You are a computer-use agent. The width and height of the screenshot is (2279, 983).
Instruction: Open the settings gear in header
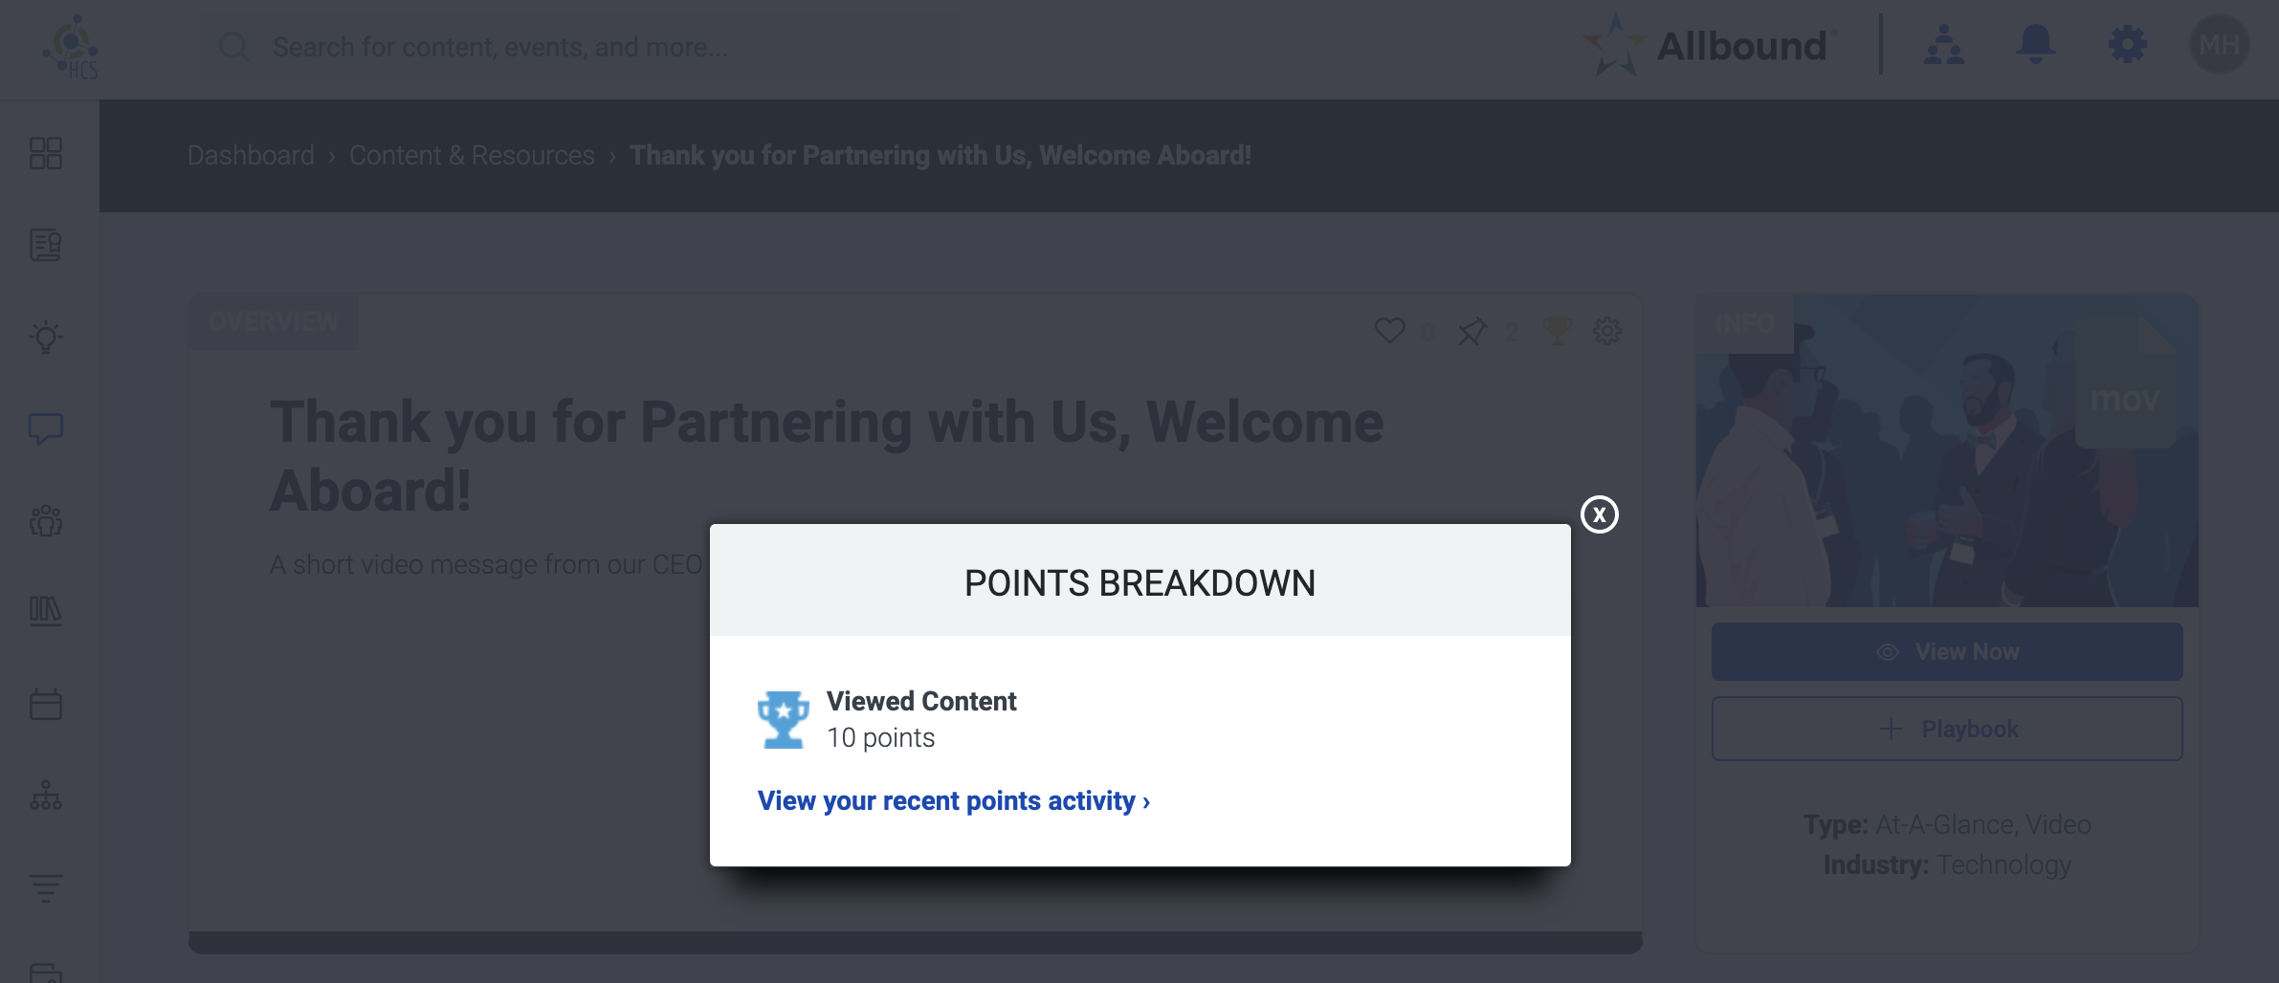click(x=2127, y=45)
